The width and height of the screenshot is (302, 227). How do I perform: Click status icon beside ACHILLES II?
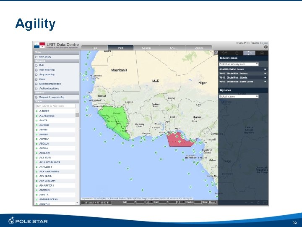pos(36,167)
